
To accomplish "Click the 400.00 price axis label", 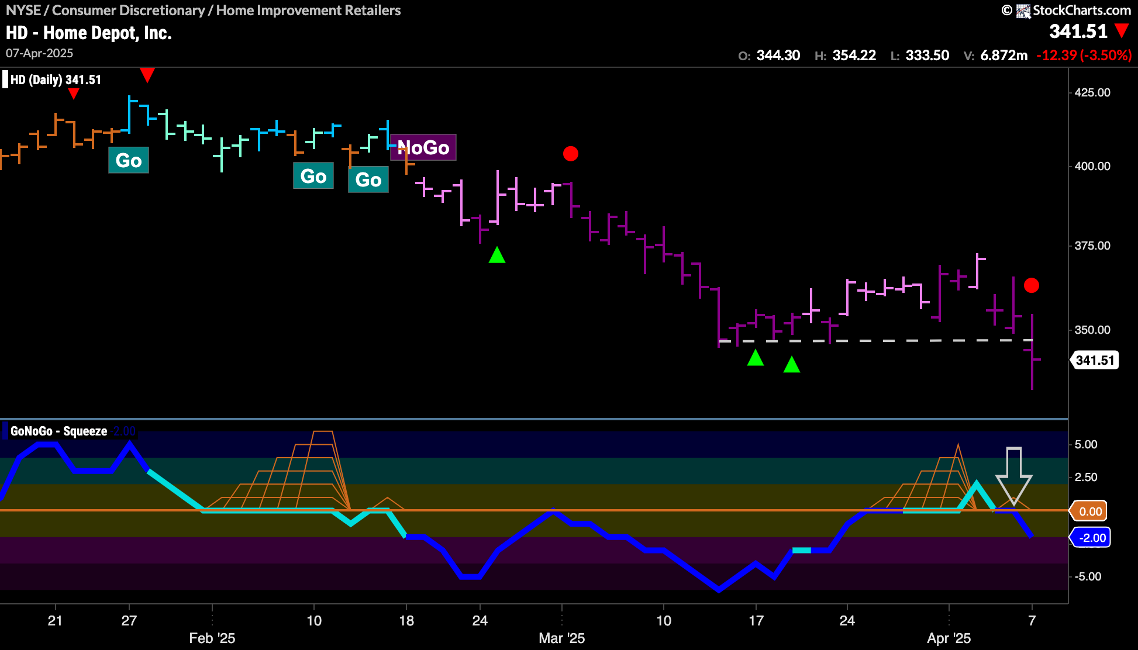I will (1092, 166).
